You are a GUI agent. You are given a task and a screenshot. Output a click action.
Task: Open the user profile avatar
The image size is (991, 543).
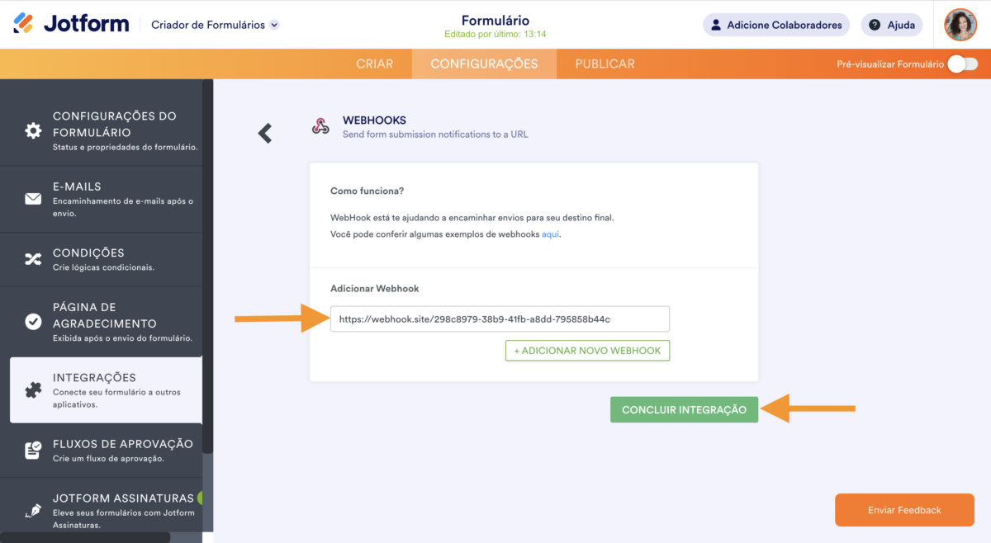(960, 25)
